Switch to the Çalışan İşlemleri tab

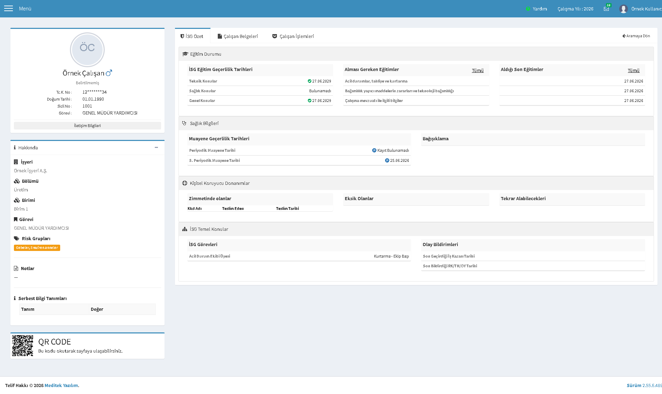tap(293, 36)
